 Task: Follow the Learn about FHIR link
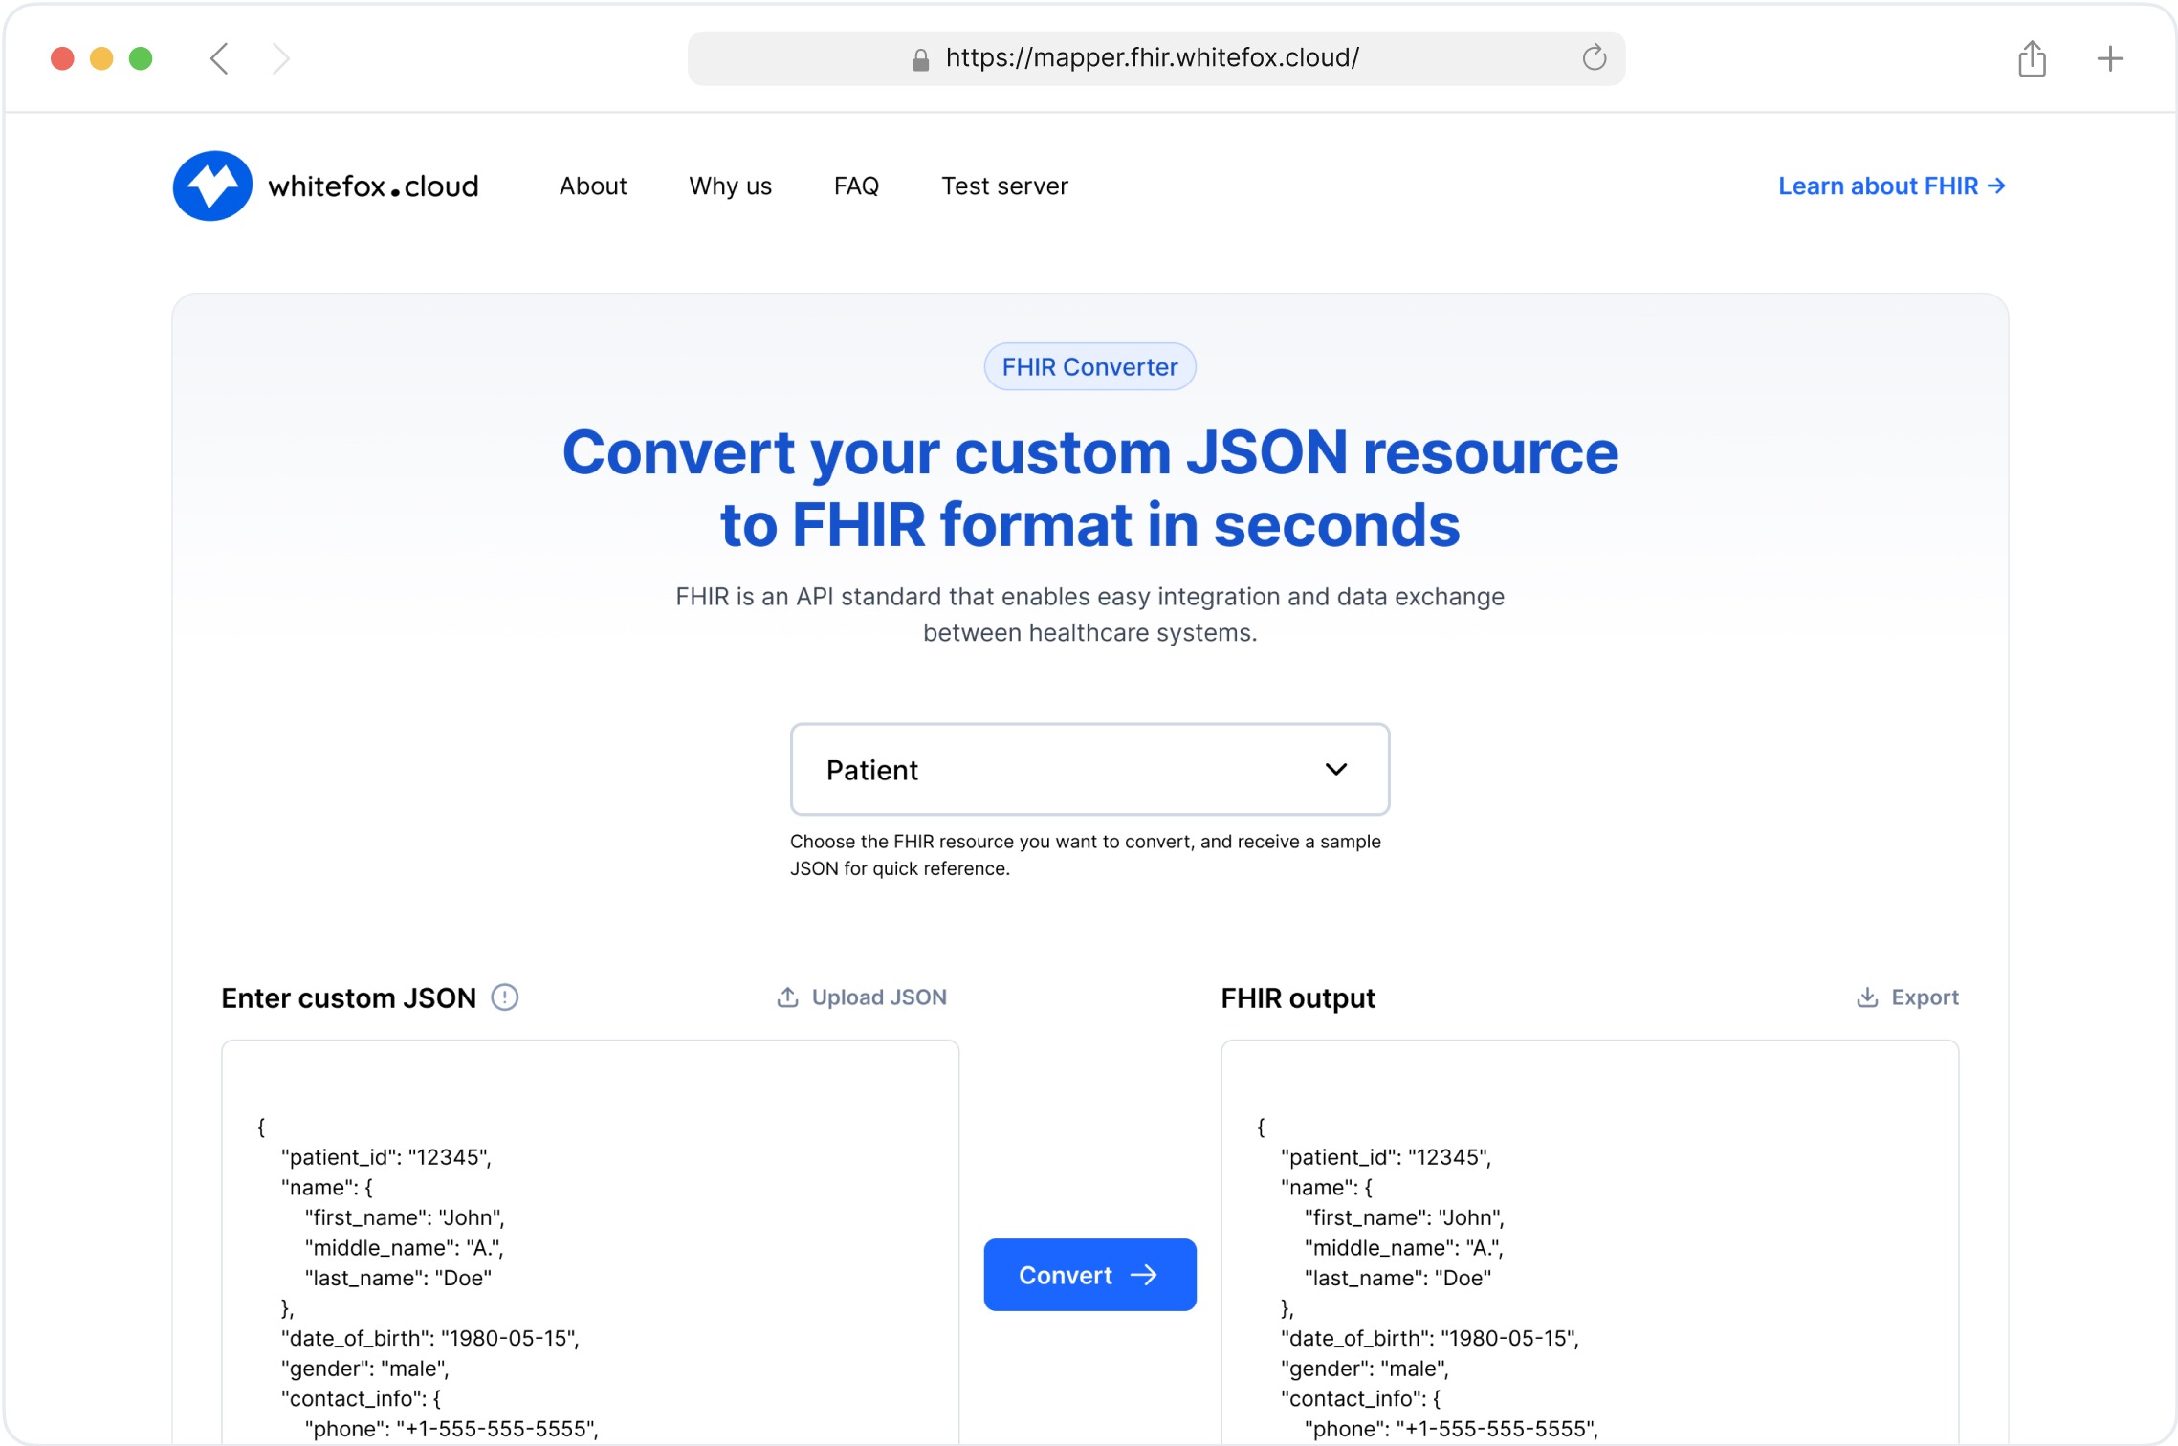pos(1891,186)
